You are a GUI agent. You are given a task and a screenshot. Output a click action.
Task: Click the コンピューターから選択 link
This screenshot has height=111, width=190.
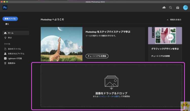click(x=108, y=97)
